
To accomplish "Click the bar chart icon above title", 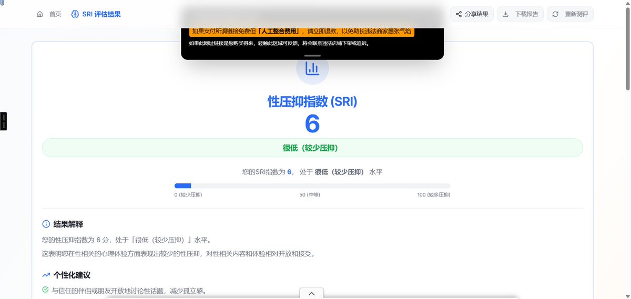I will pyautogui.click(x=312, y=68).
